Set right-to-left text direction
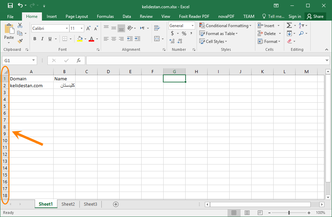Screen dimensions: 332x217 tap(142, 28)
